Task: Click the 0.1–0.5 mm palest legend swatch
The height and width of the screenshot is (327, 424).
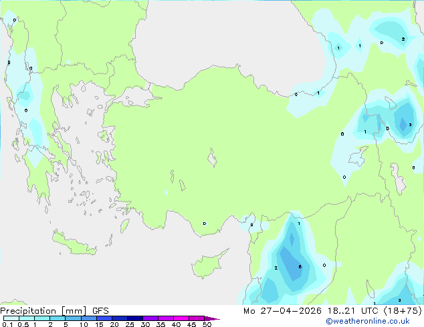Action: tap(11, 318)
